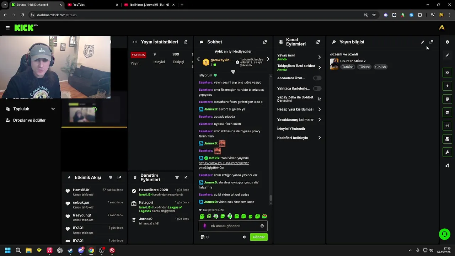
Task: Open Takipçilere özel sohbet options
Action: click(299, 68)
